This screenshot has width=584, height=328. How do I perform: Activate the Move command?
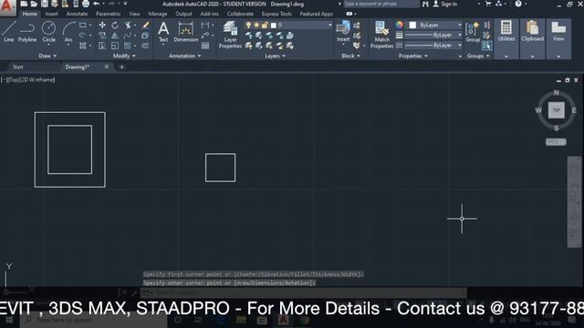coord(102,26)
